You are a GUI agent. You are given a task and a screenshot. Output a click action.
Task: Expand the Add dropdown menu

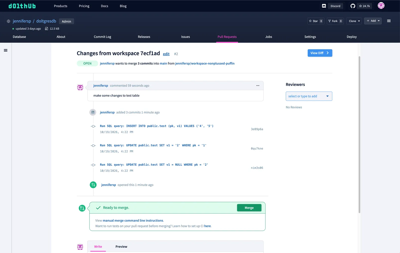coord(373,21)
